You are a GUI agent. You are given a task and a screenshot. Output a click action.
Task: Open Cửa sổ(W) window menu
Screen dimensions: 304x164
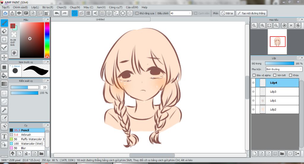[132, 7]
